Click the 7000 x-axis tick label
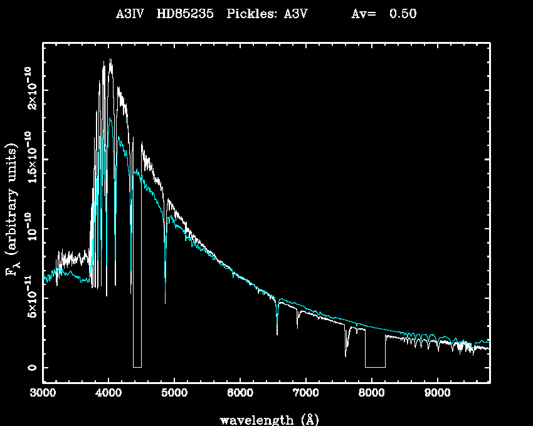This screenshot has height=426, width=533. pyautogui.click(x=305, y=393)
